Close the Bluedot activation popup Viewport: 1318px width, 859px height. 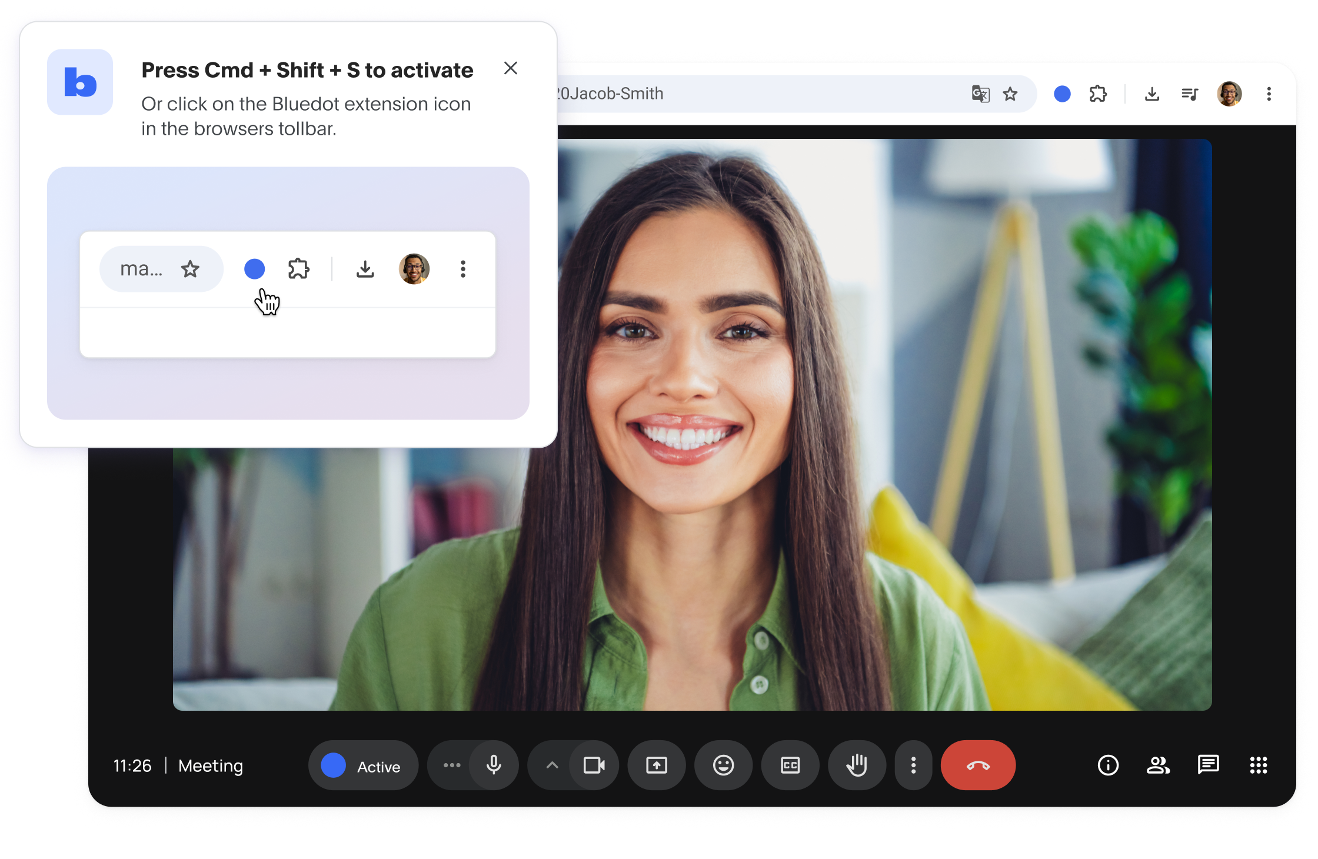tap(510, 68)
